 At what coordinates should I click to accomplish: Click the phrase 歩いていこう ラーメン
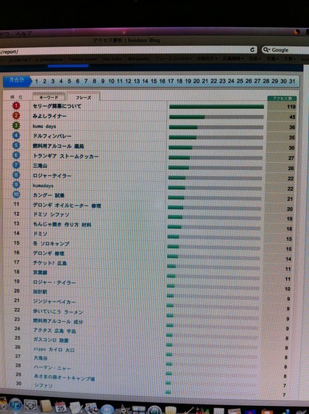[58, 312]
